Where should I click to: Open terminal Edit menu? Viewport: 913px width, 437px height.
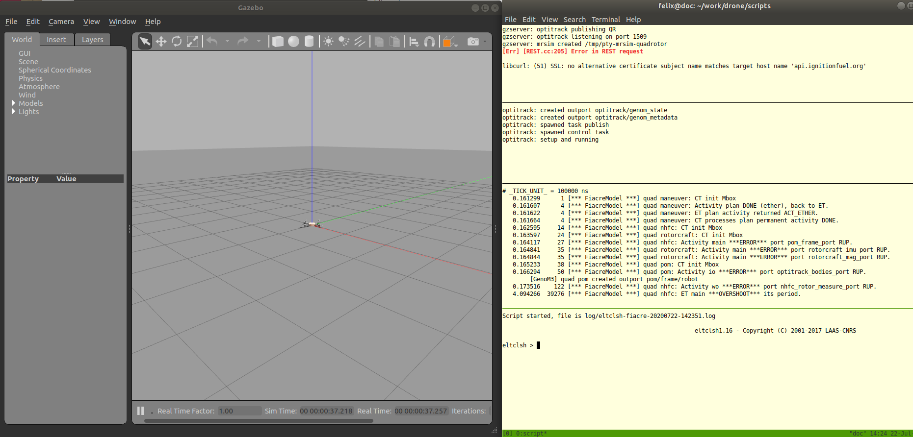(529, 20)
